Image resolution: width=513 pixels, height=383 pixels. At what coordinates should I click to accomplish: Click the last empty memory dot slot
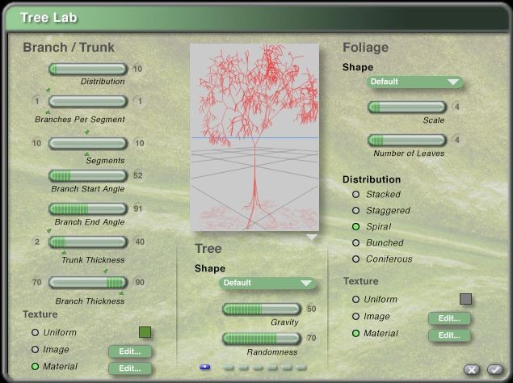[301, 367]
